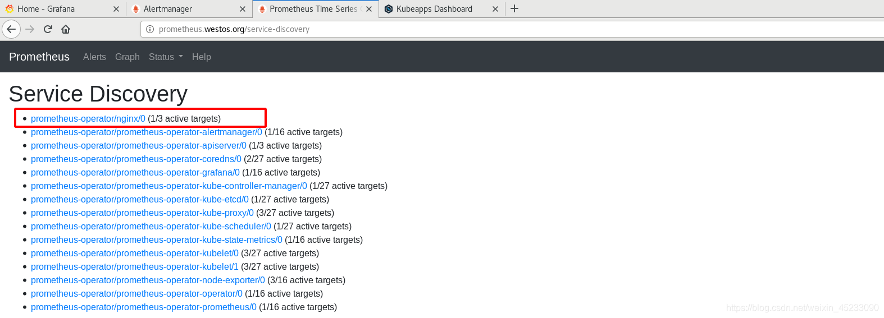Open the prometheus-operator-kube-scheduler/0 link
Image resolution: width=884 pixels, height=318 pixels.
pos(151,226)
